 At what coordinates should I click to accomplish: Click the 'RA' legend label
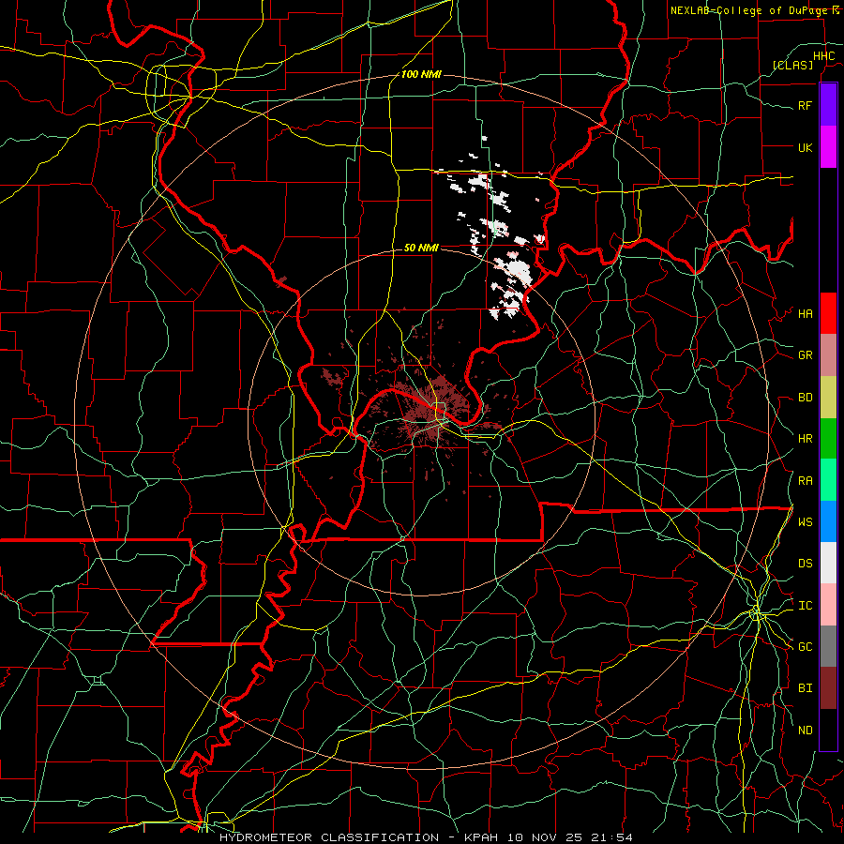click(805, 481)
